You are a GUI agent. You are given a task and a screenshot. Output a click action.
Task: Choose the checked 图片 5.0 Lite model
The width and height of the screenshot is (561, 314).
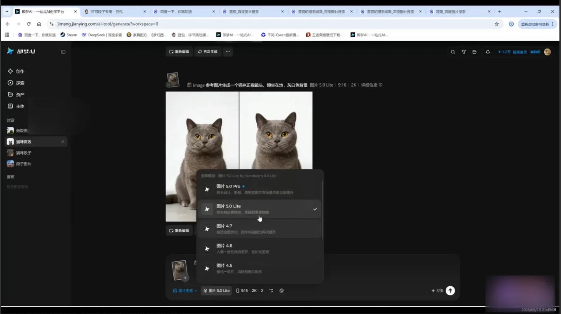260,209
